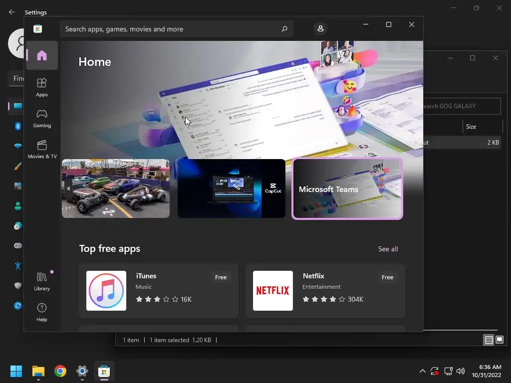This screenshot has height=383, width=511.
Task: Open the iTunes app icon
Action: tap(106, 291)
